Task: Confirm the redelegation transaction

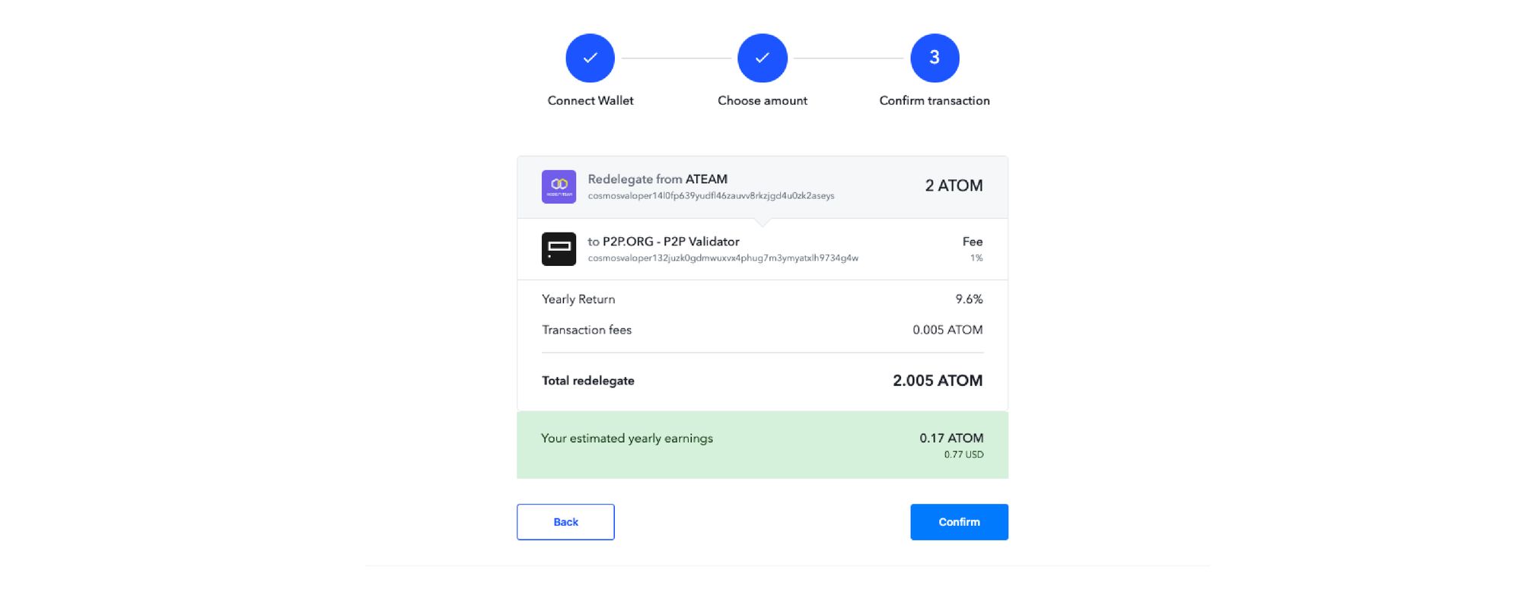Action: (959, 522)
